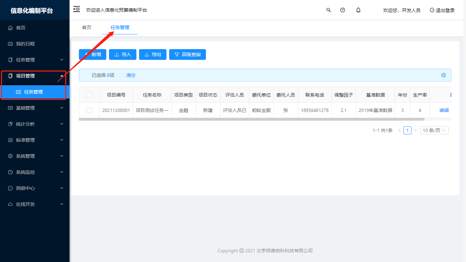The width and height of the screenshot is (466, 262).
Task: Click the 我的日程 calendar icon in sidebar
Action: click(10, 43)
